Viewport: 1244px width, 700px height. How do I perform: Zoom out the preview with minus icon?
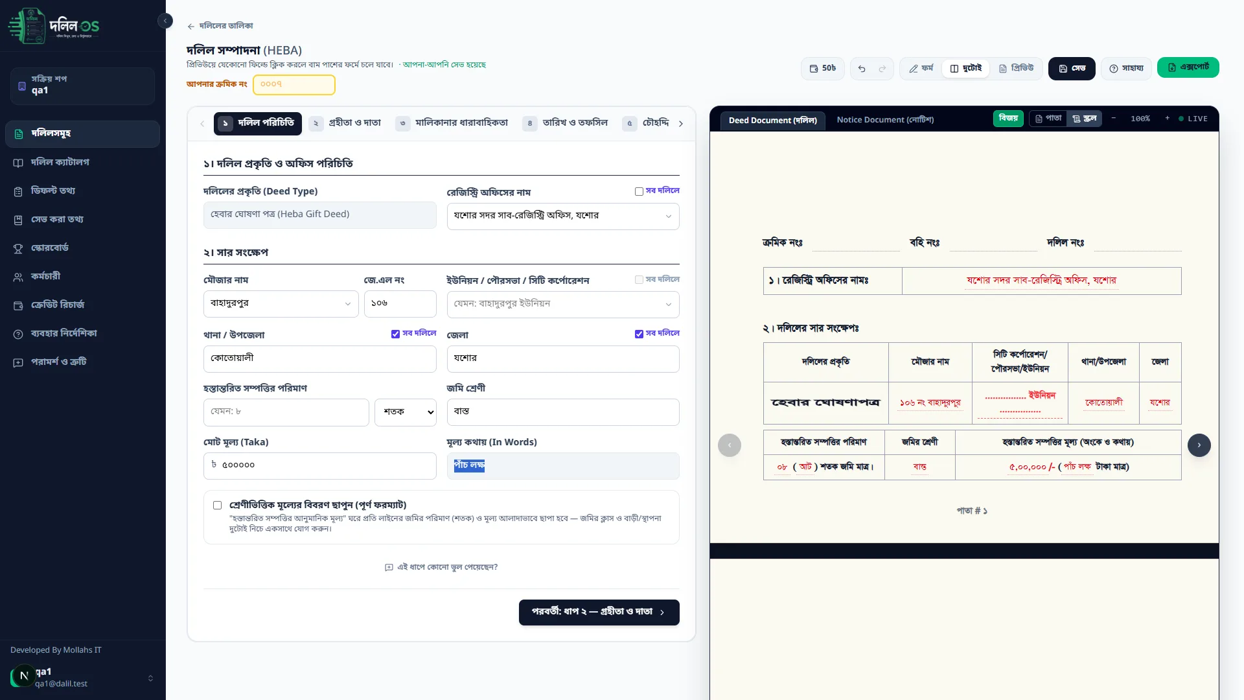click(1114, 119)
